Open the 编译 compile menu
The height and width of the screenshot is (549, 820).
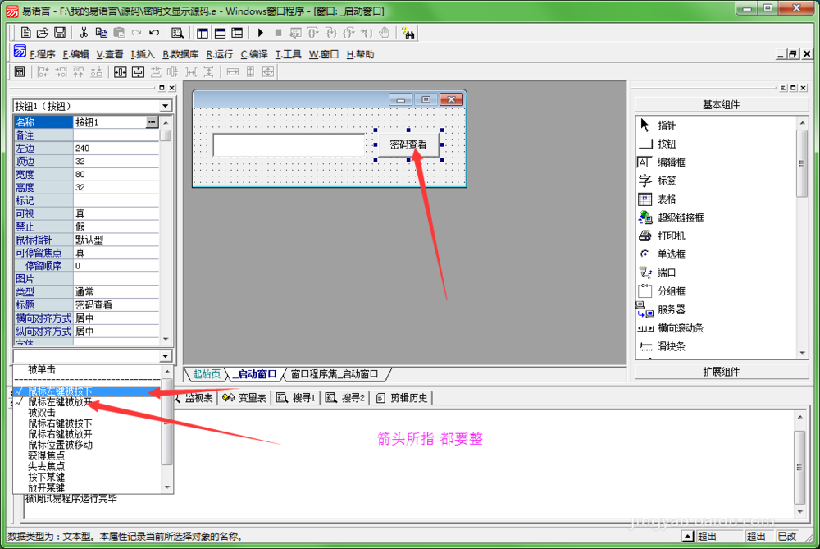click(254, 54)
